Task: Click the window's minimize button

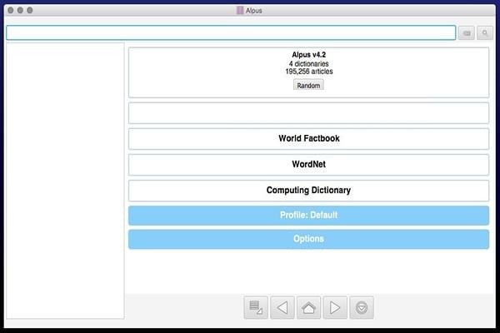Action: (20, 10)
